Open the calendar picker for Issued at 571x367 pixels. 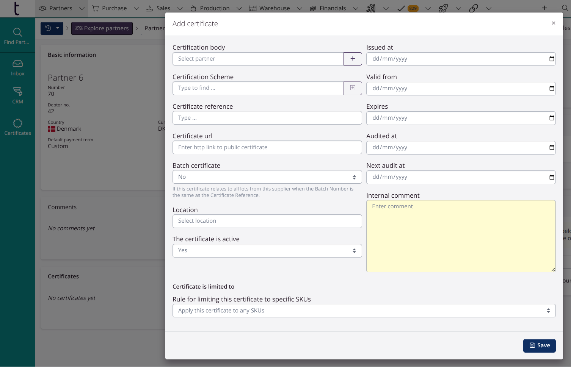click(552, 59)
